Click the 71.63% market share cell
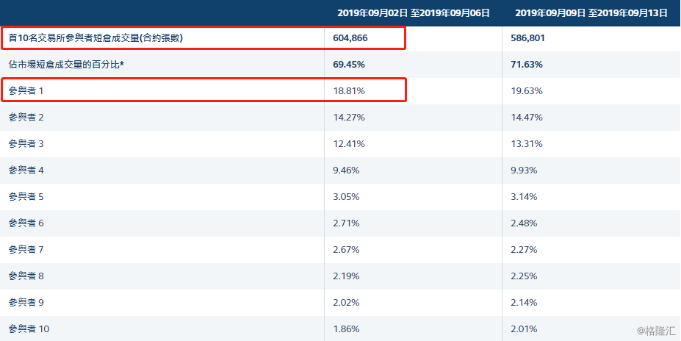The width and height of the screenshot is (681, 341). click(527, 65)
